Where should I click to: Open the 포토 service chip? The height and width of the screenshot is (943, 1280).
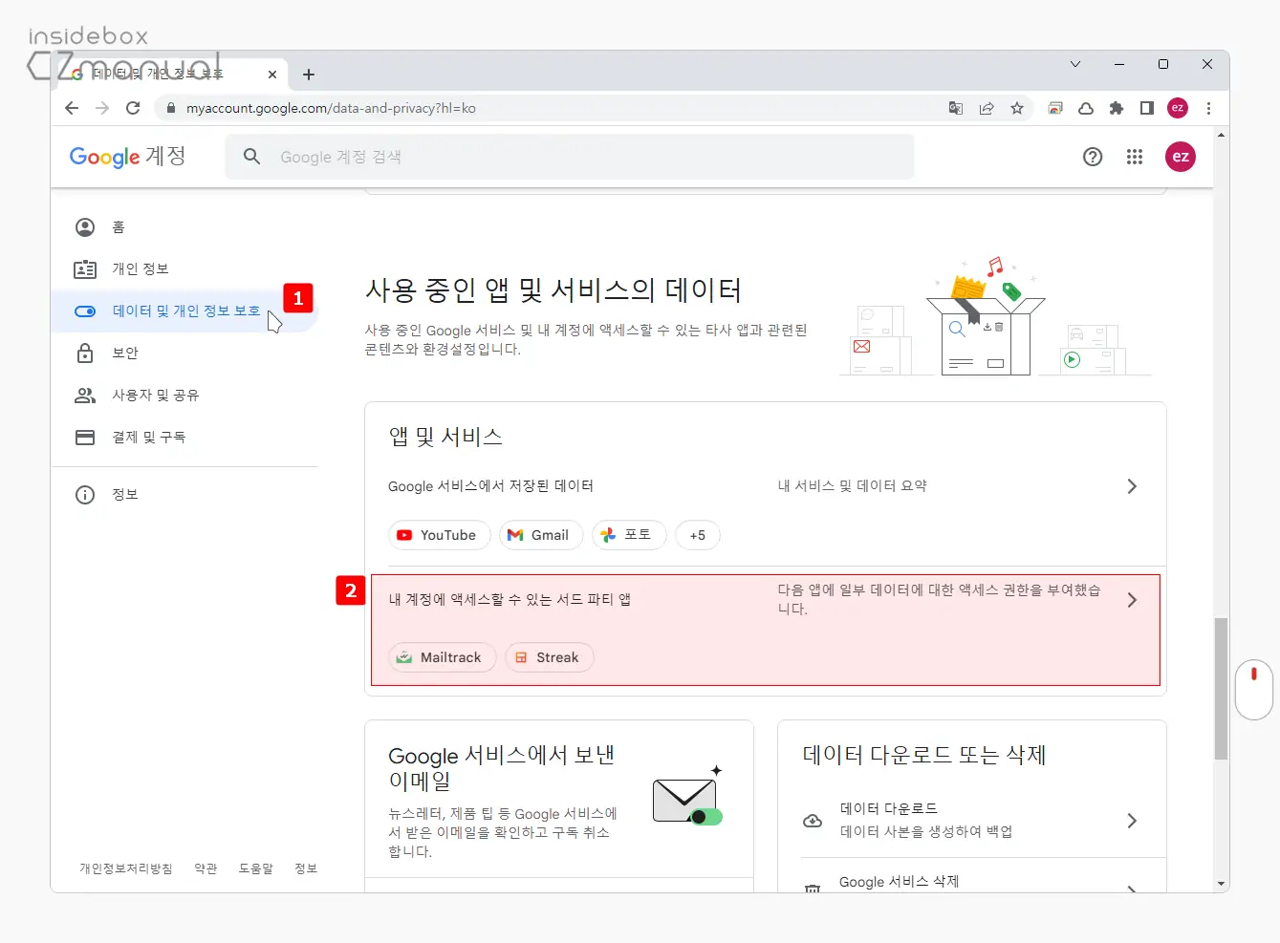[x=629, y=535]
